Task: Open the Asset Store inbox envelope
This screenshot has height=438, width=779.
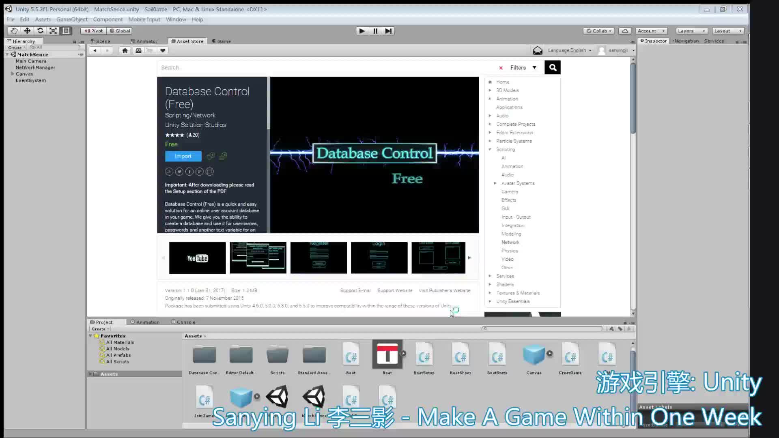Action: 538,50
